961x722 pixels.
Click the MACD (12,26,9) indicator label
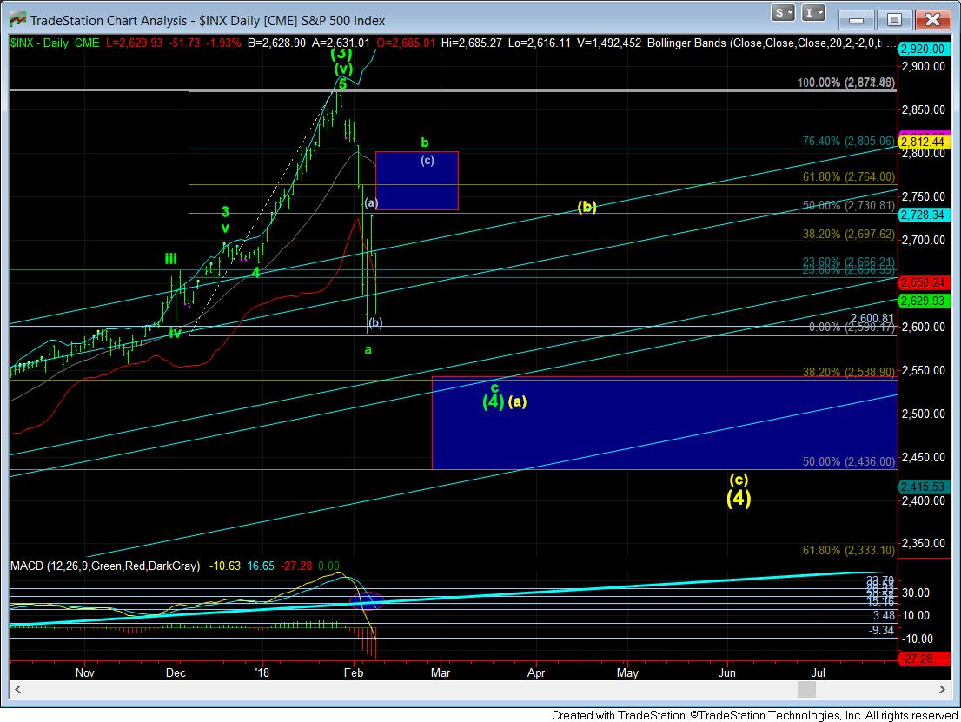tap(105, 566)
